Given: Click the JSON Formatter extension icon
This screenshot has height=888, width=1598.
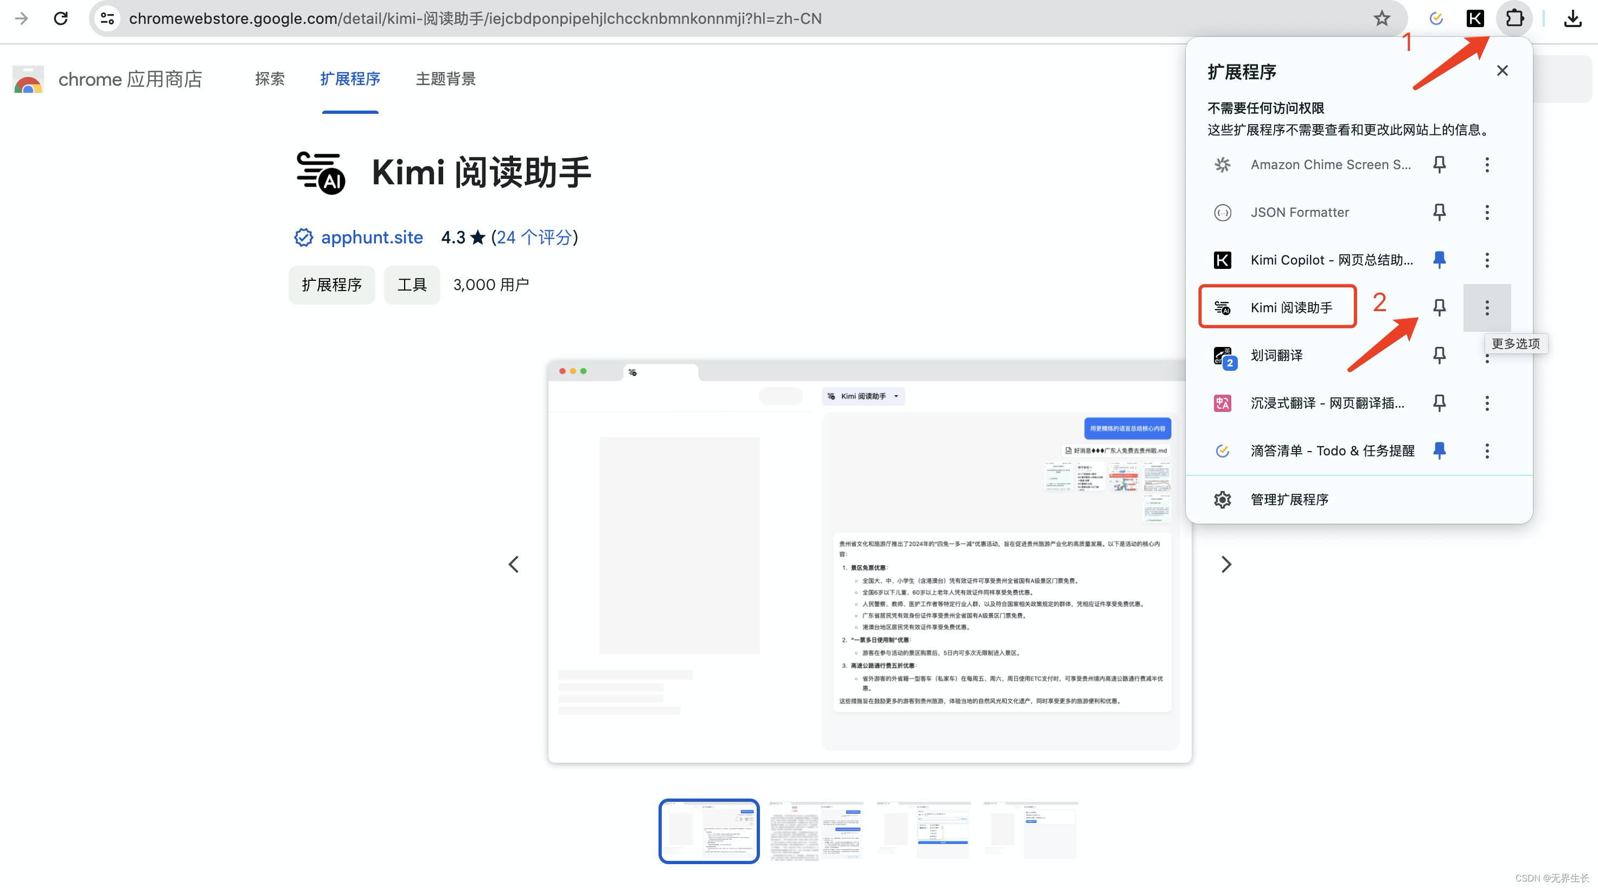Looking at the screenshot, I should pos(1222,212).
